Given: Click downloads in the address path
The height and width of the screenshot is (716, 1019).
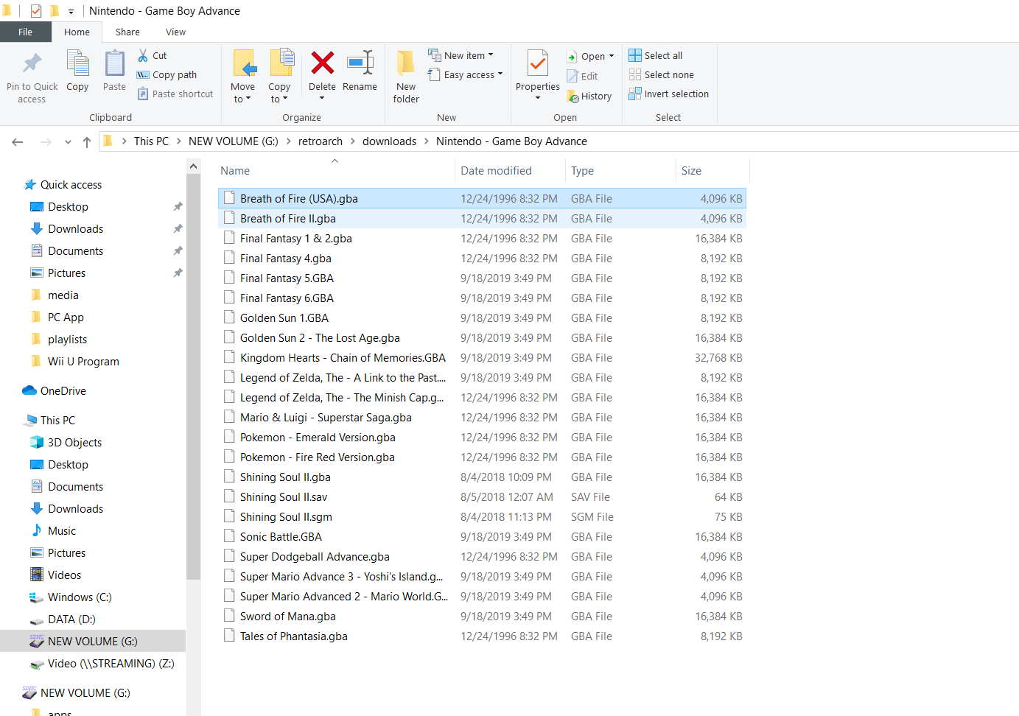Looking at the screenshot, I should (389, 141).
